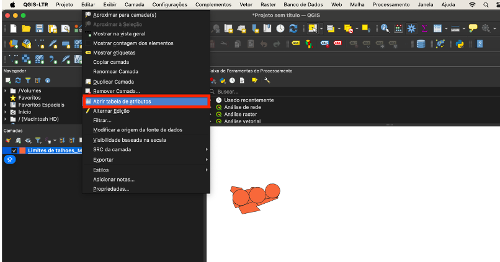
Task: Click the Processing Toolbox gear icon
Action: pyautogui.click(x=412, y=28)
